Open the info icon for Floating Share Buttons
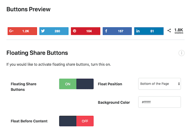 click(181, 53)
